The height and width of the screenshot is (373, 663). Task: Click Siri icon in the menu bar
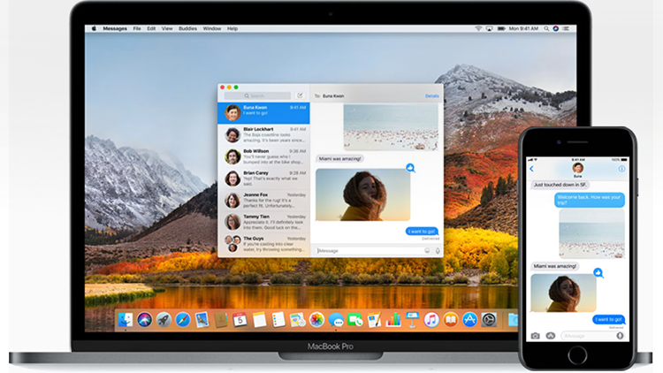point(556,29)
